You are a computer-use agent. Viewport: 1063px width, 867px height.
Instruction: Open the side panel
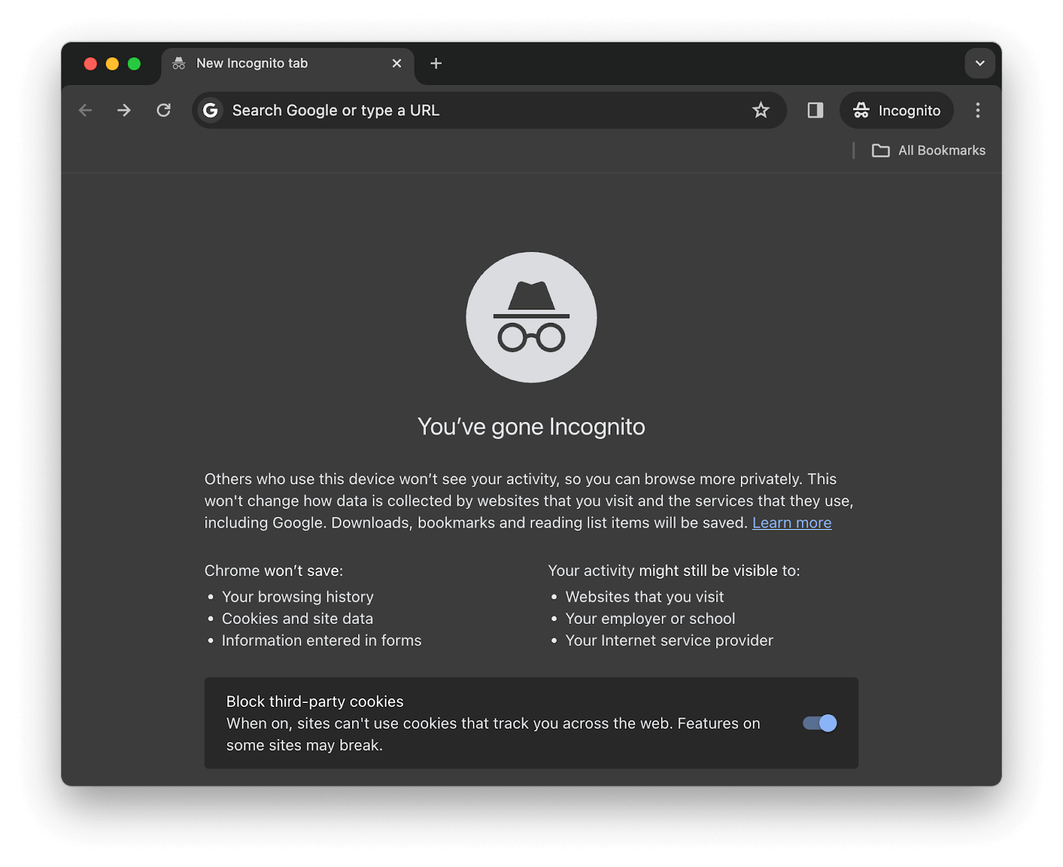815,110
